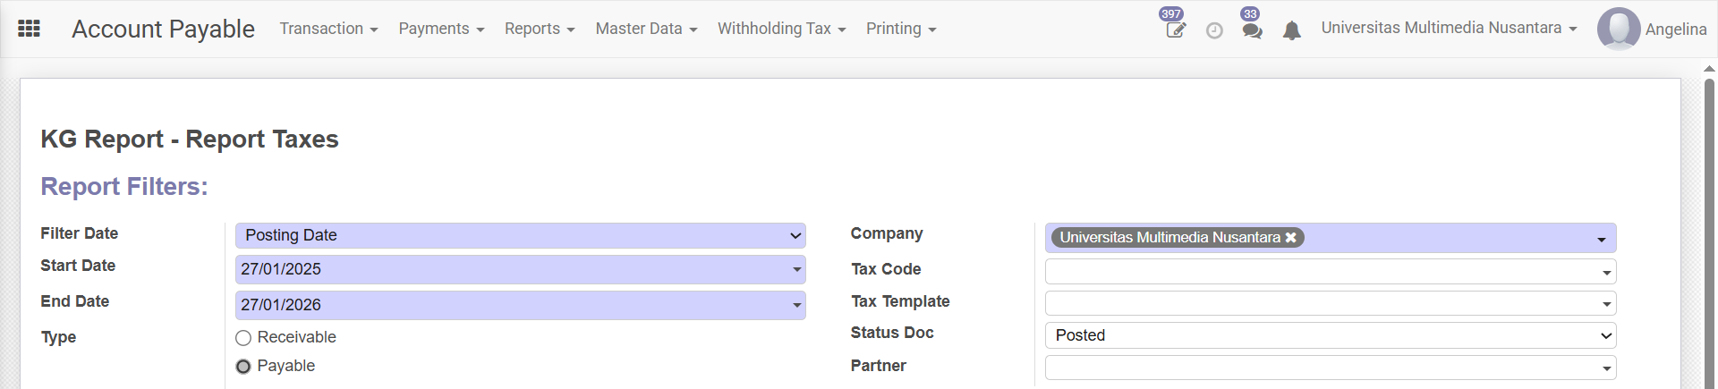Click Angelina's user avatar
The height and width of the screenshot is (389, 1718).
click(1618, 29)
